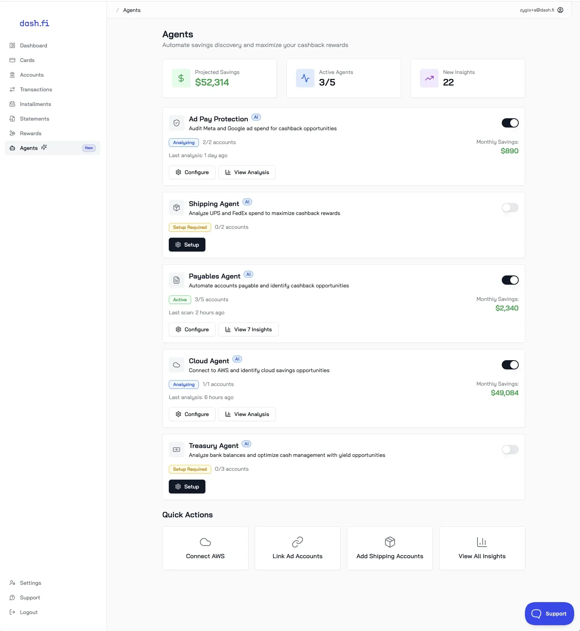Open View Analysis for Cloud Agent
This screenshot has width=580, height=631.
[x=247, y=414]
